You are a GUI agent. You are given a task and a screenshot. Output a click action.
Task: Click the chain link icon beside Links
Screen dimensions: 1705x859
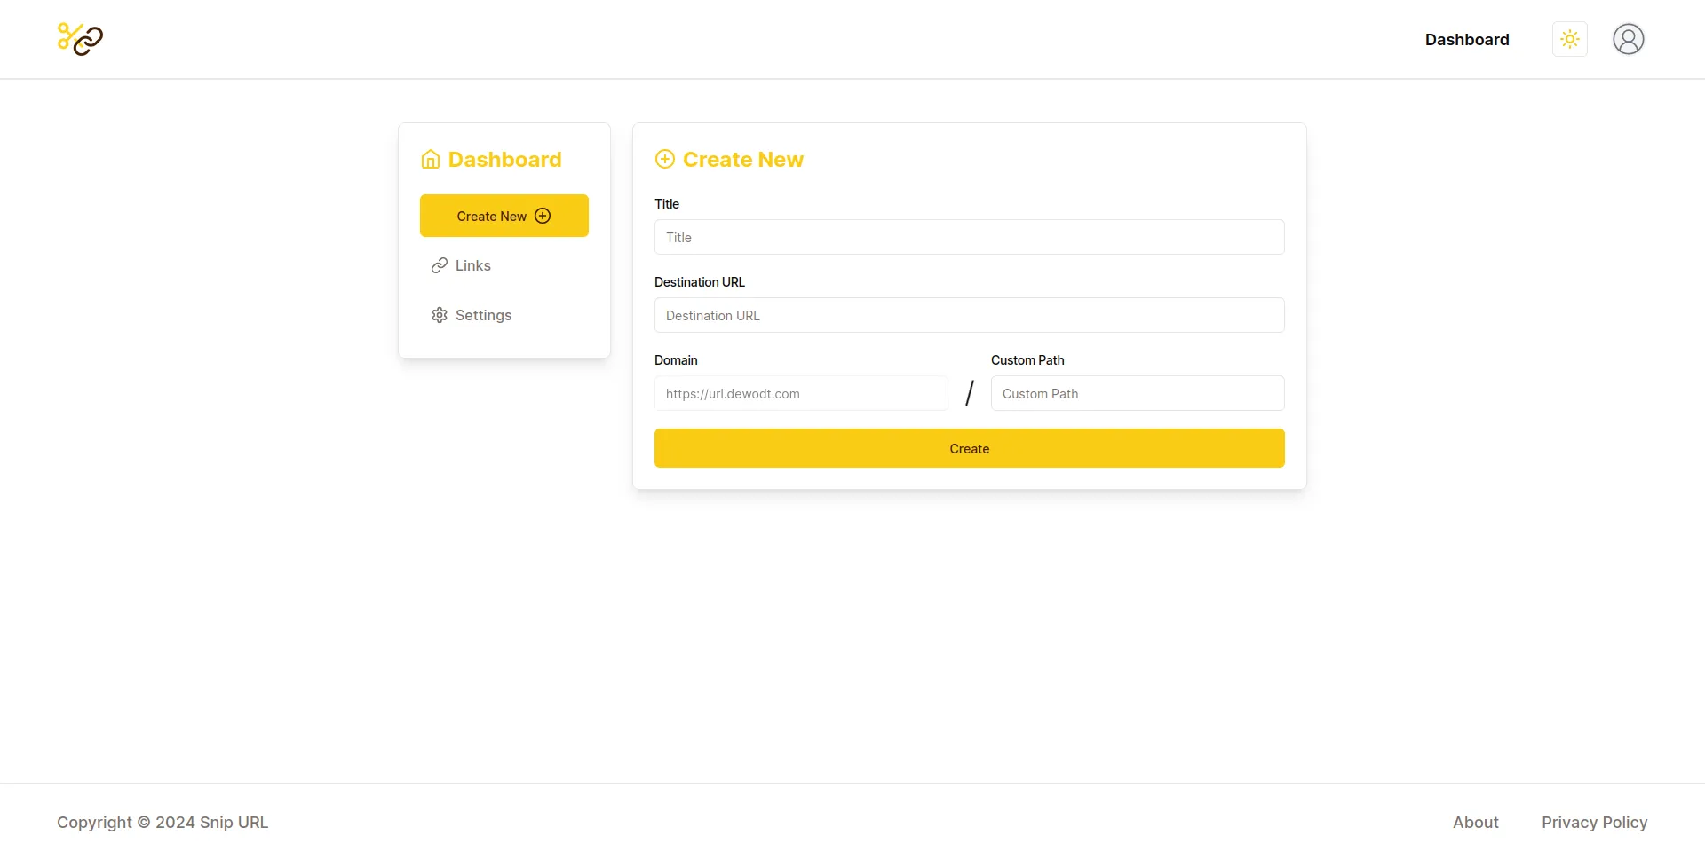point(440,264)
